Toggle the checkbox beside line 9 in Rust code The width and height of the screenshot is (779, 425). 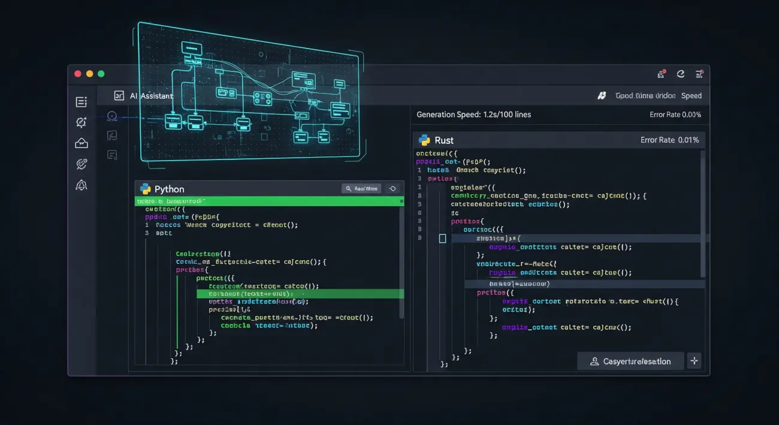[442, 238]
